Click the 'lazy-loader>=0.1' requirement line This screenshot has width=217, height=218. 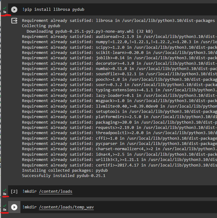pyautogui.click(x=119, y=96)
